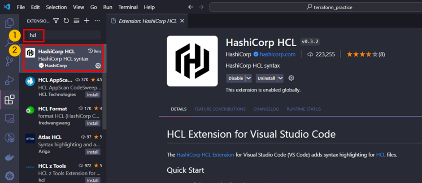Open the Run menu

point(109,7)
